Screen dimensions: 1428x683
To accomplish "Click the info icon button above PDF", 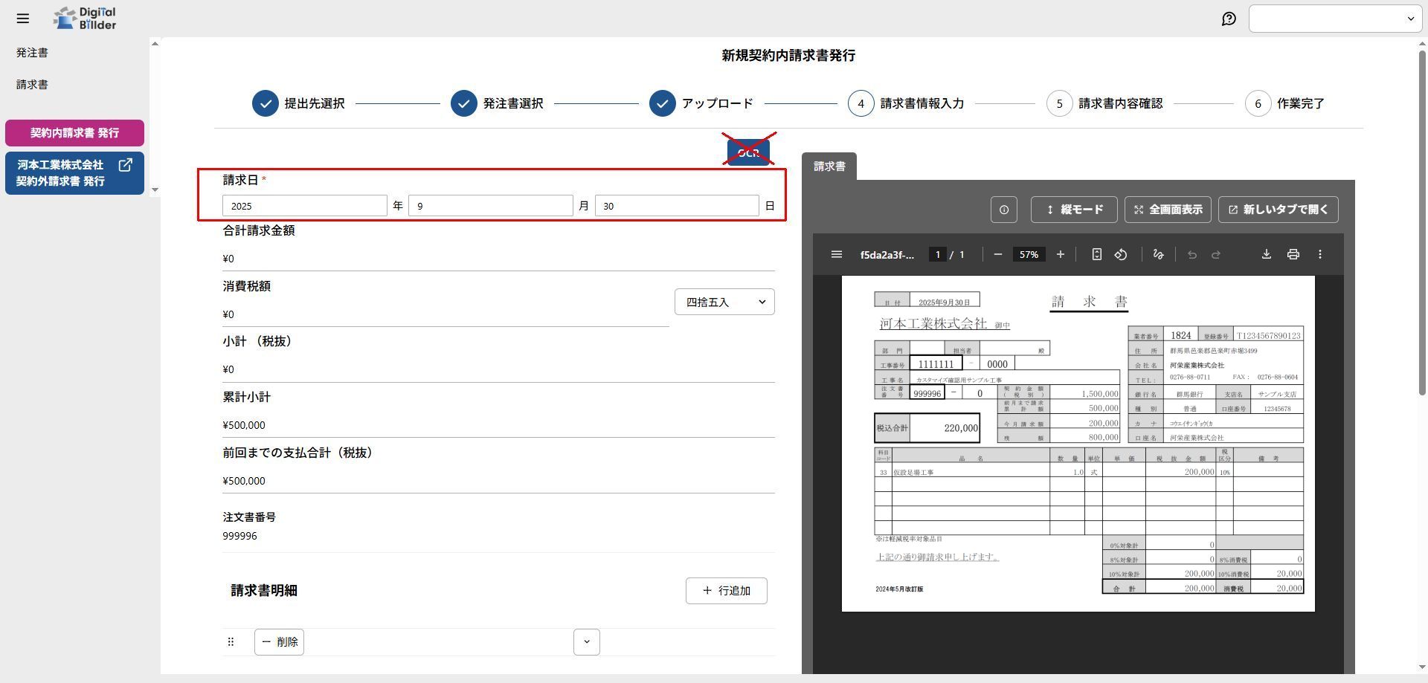I will click(1003, 210).
